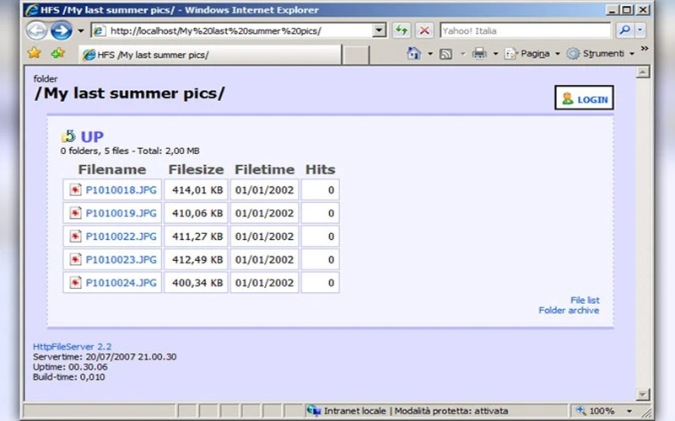Open the P1010022.JPG file link
This screenshot has height=421, width=675.
pyautogui.click(x=121, y=237)
